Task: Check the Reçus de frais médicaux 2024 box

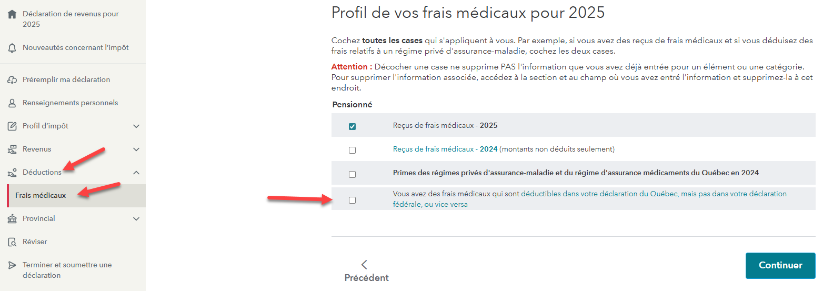Action: (352, 150)
